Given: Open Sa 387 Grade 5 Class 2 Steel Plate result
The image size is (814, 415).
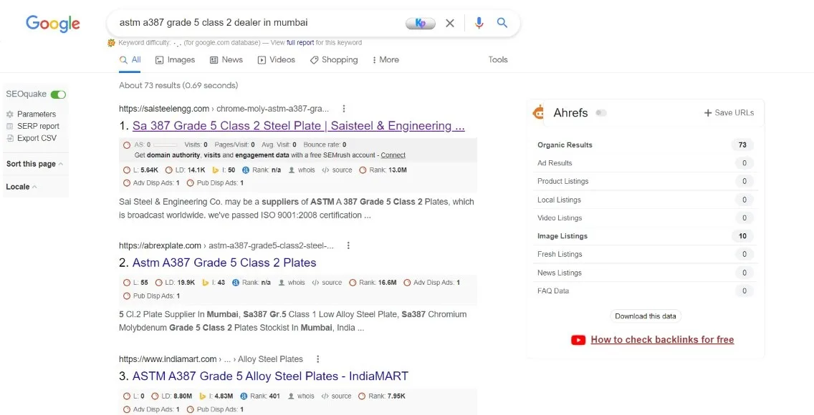Looking at the screenshot, I should point(299,126).
